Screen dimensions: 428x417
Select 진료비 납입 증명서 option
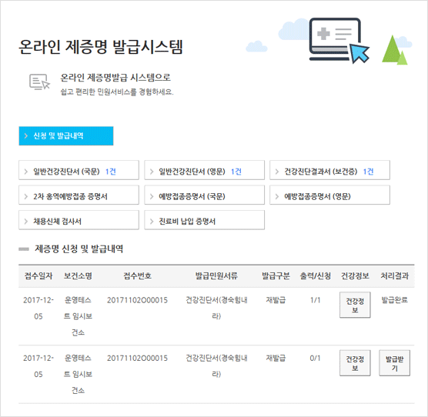tap(205, 220)
